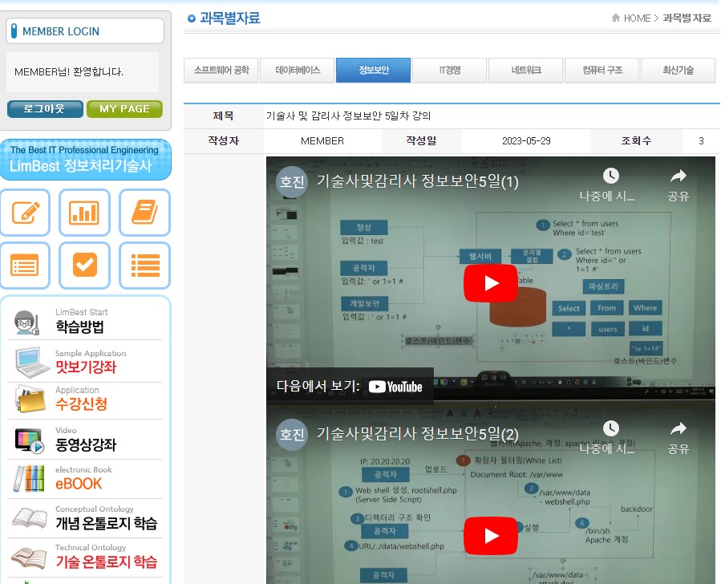Open the bar chart icon tile

tap(84, 212)
